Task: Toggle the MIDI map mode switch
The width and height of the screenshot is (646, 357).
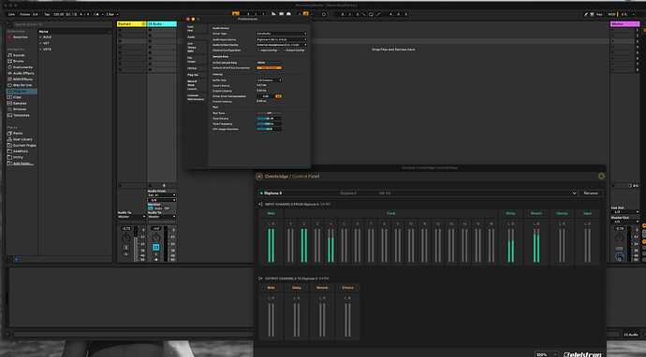Action: click(612, 14)
